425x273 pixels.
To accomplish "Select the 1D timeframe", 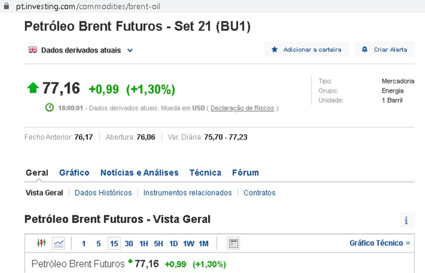I will (174, 242).
